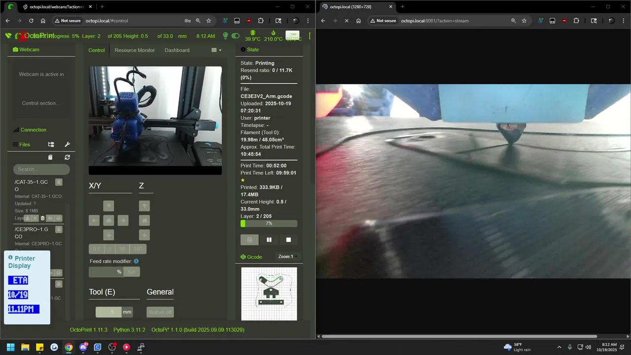The width and height of the screenshot is (631, 355).
Task: Open the Dashboard tab
Action: [177, 50]
